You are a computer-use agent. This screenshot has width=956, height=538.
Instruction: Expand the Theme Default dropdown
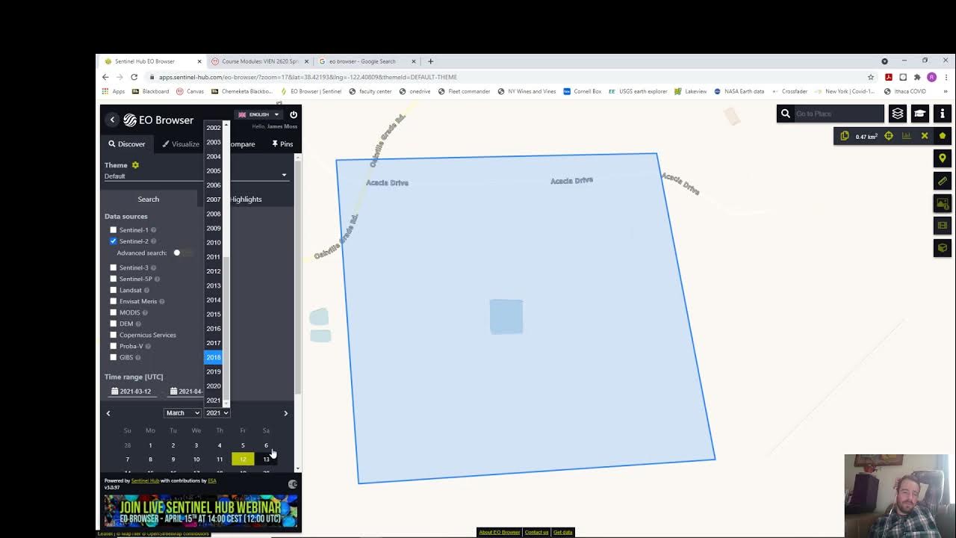pos(196,176)
